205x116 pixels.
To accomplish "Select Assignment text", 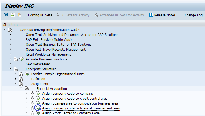I will [40, 84].
